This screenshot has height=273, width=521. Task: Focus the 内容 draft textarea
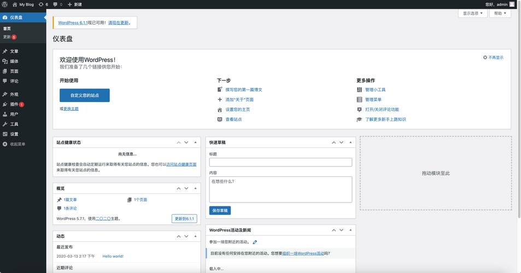[280, 189]
